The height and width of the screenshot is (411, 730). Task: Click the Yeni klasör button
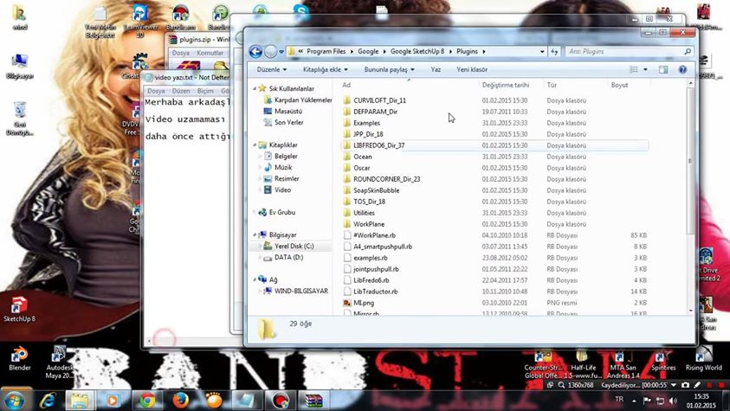(472, 69)
